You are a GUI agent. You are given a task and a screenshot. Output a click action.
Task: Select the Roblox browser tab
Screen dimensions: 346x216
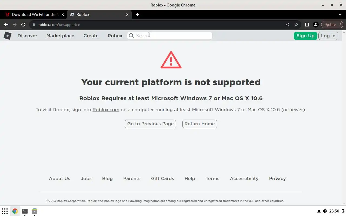click(x=99, y=15)
